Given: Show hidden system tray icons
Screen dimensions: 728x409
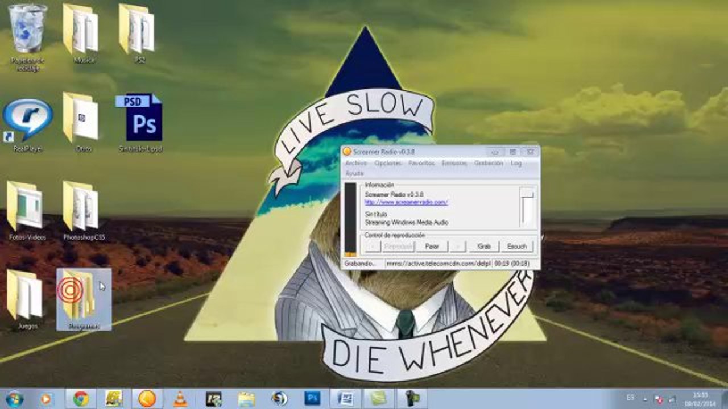Looking at the screenshot, I should [x=646, y=399].
